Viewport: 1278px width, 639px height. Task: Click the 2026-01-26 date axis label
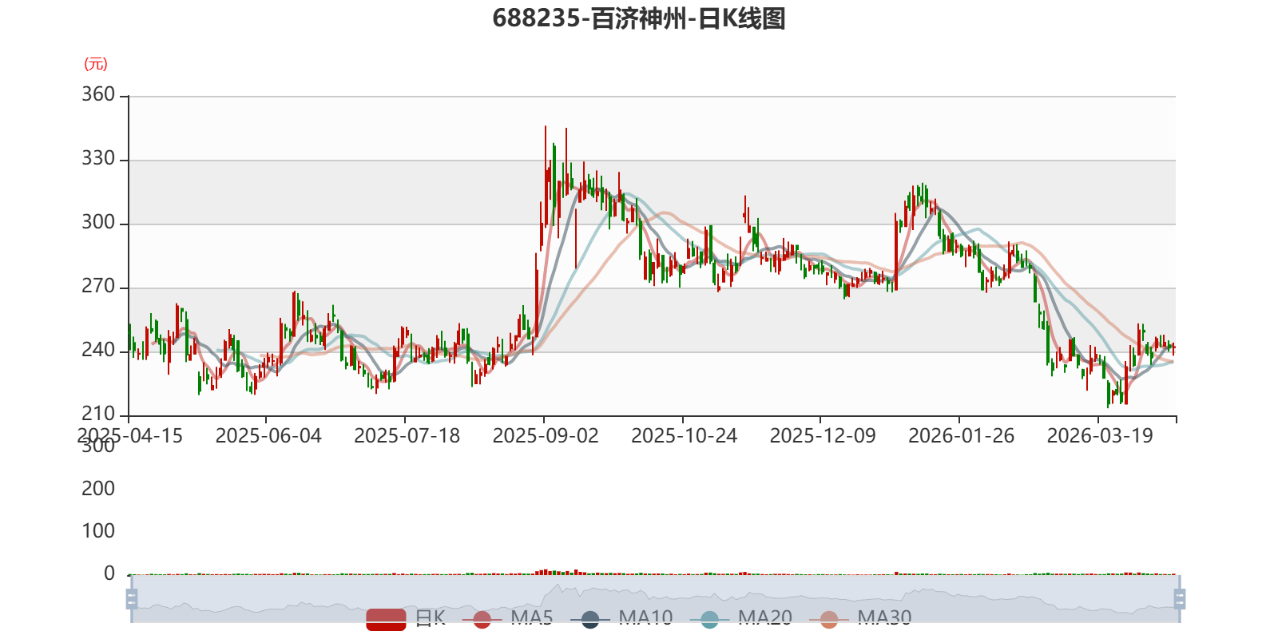coord(962,436)
